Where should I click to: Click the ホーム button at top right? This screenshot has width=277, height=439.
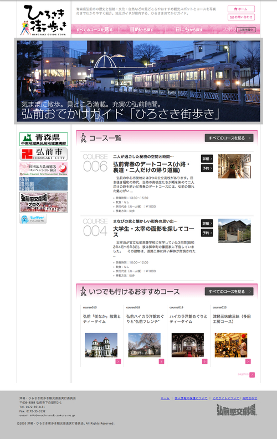(x=241, y=9)
